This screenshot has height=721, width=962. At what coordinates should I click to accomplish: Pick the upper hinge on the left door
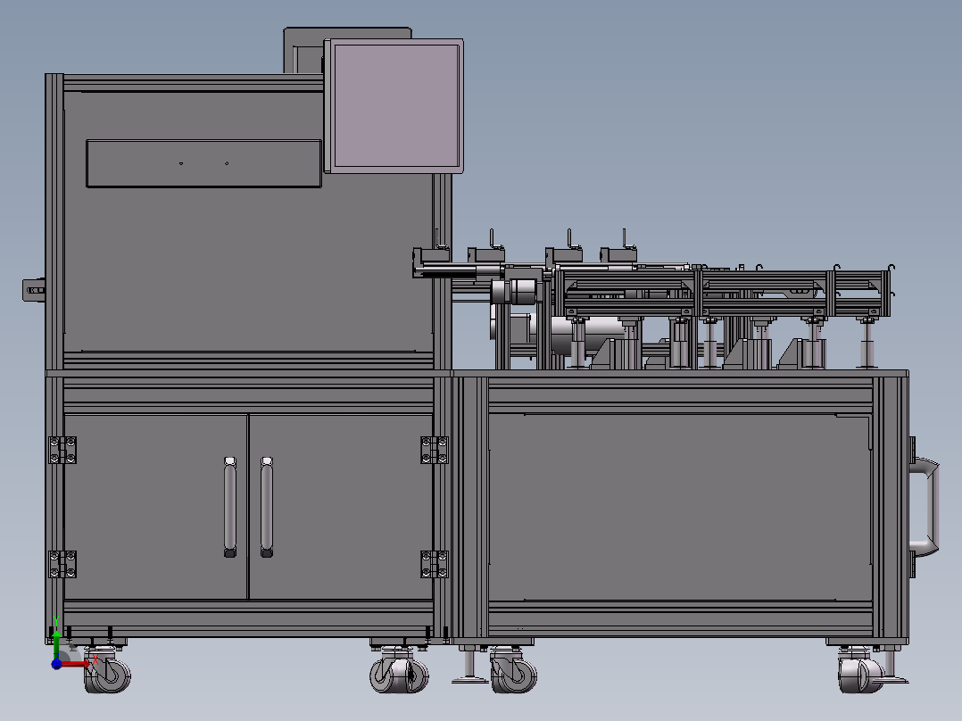pos(62,451)
